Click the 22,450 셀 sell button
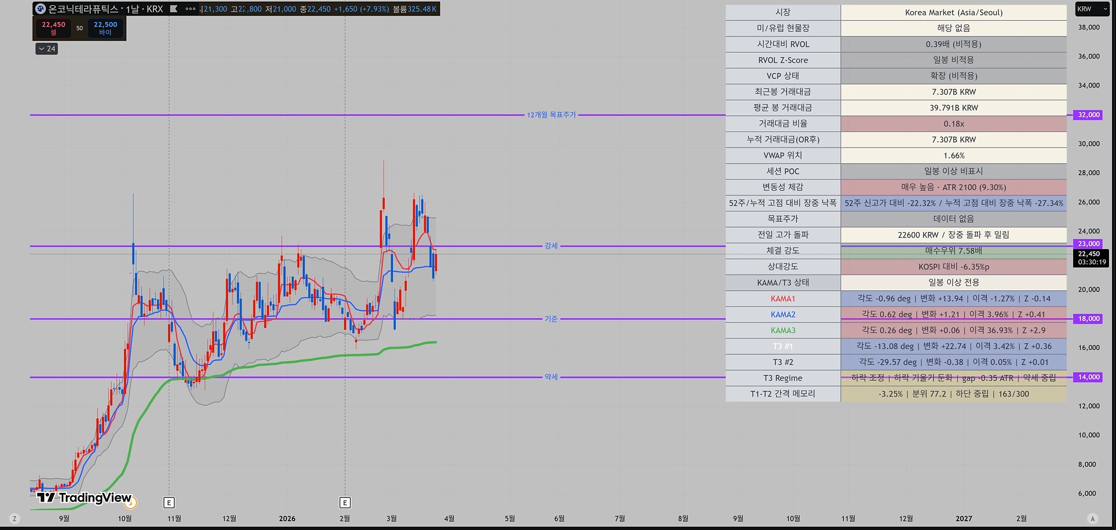 point(53,28)
